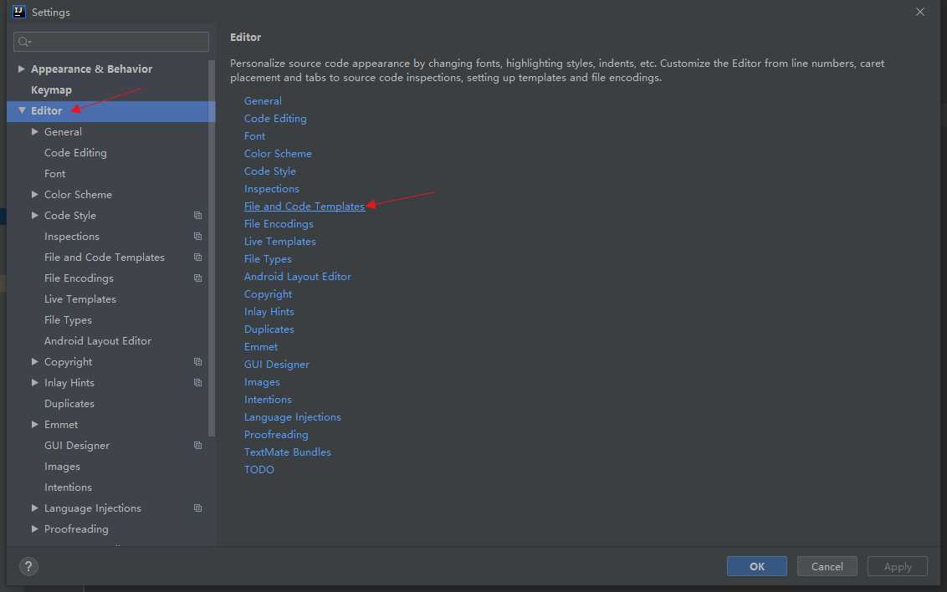Open the TextMate Bundles link

(287, 452)
